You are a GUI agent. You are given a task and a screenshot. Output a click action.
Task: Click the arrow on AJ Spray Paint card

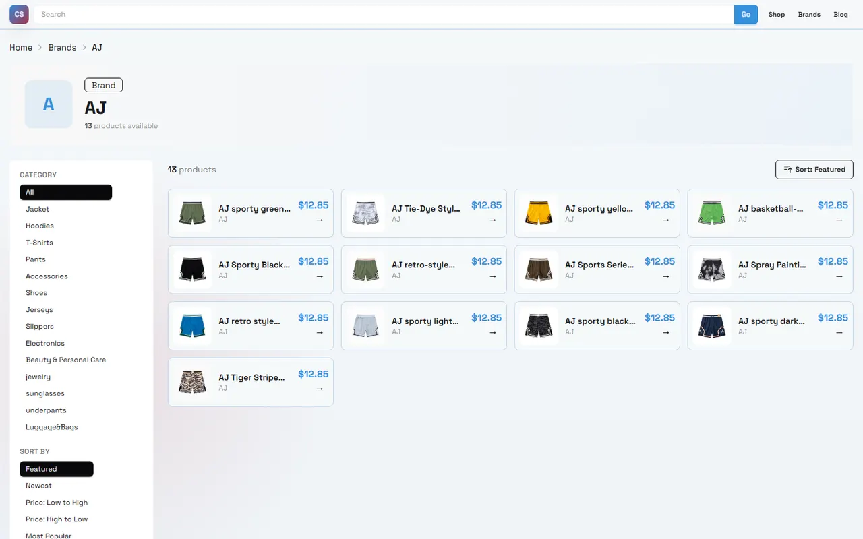(839, 276)
